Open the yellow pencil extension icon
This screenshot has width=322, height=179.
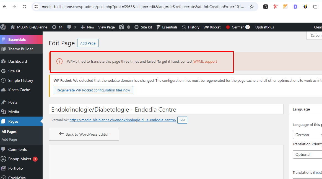(x=285, y=7)
